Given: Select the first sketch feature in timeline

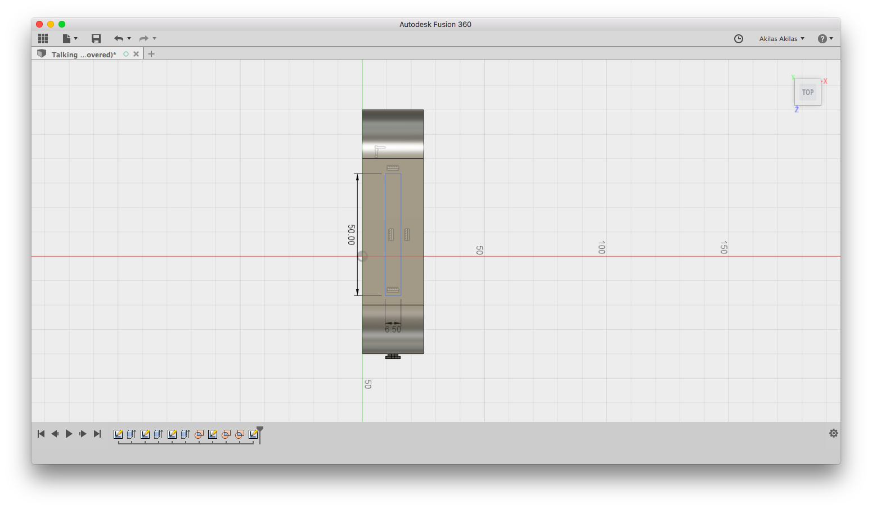Looking at the screenshot, I should (x=118, y=434).
